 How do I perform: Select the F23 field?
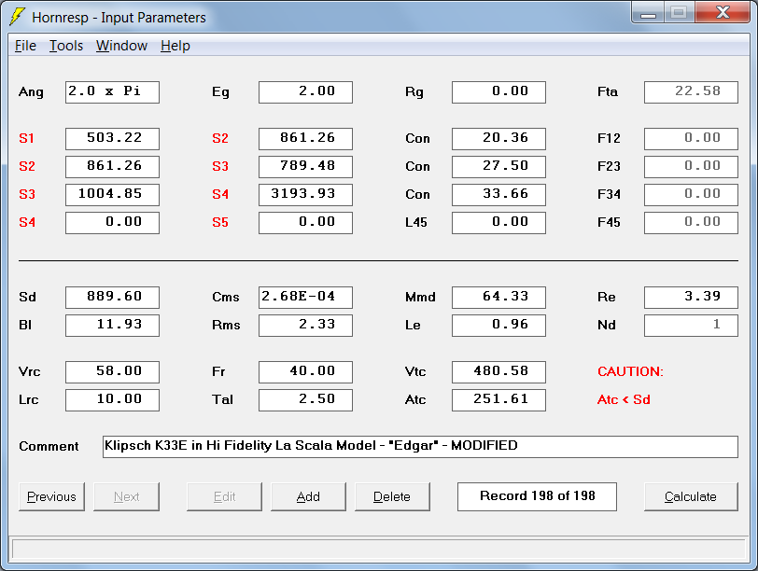(x=691, y=167)
